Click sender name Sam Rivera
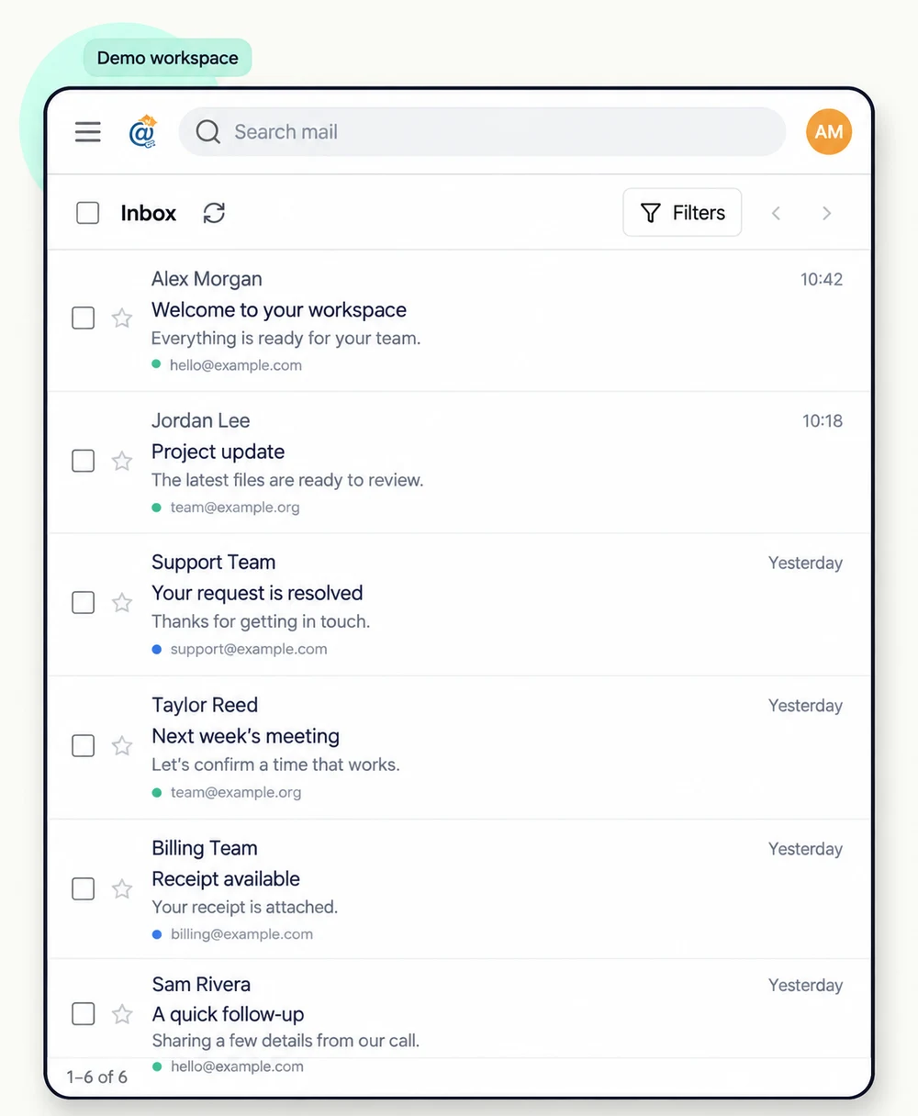 click(201, 985)
